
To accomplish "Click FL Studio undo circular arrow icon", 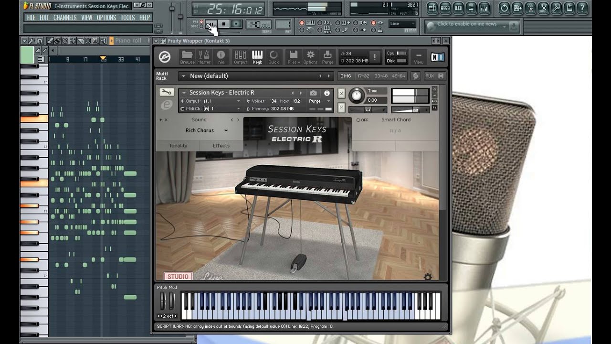I will click(504, 8).
